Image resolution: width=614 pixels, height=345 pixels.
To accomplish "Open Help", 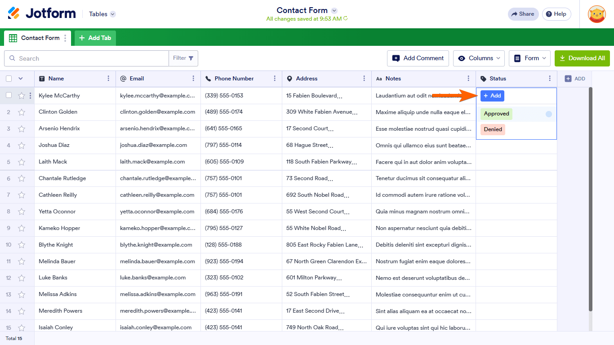I will 556,14.
